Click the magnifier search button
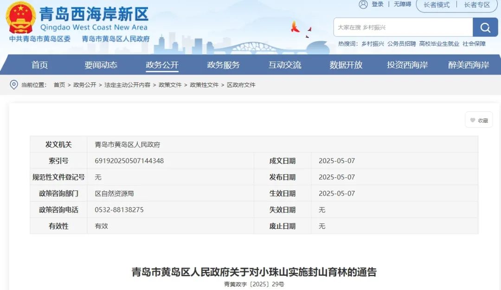The height and width of the screenshot is (290, 501). [x=485, y=27]
